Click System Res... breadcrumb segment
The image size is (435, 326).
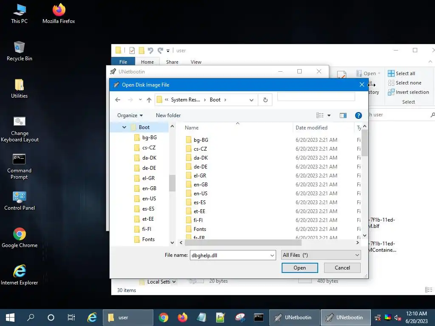(x=185, y=100)
